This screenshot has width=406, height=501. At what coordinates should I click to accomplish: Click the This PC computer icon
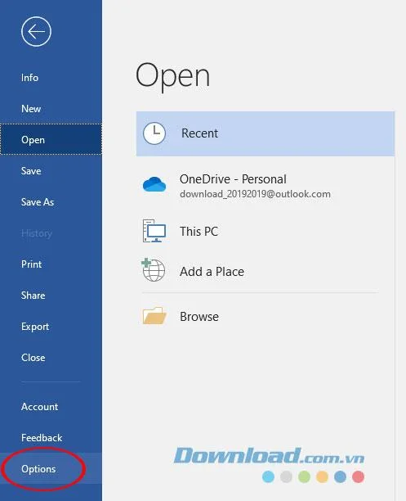[x=154, y=231]
